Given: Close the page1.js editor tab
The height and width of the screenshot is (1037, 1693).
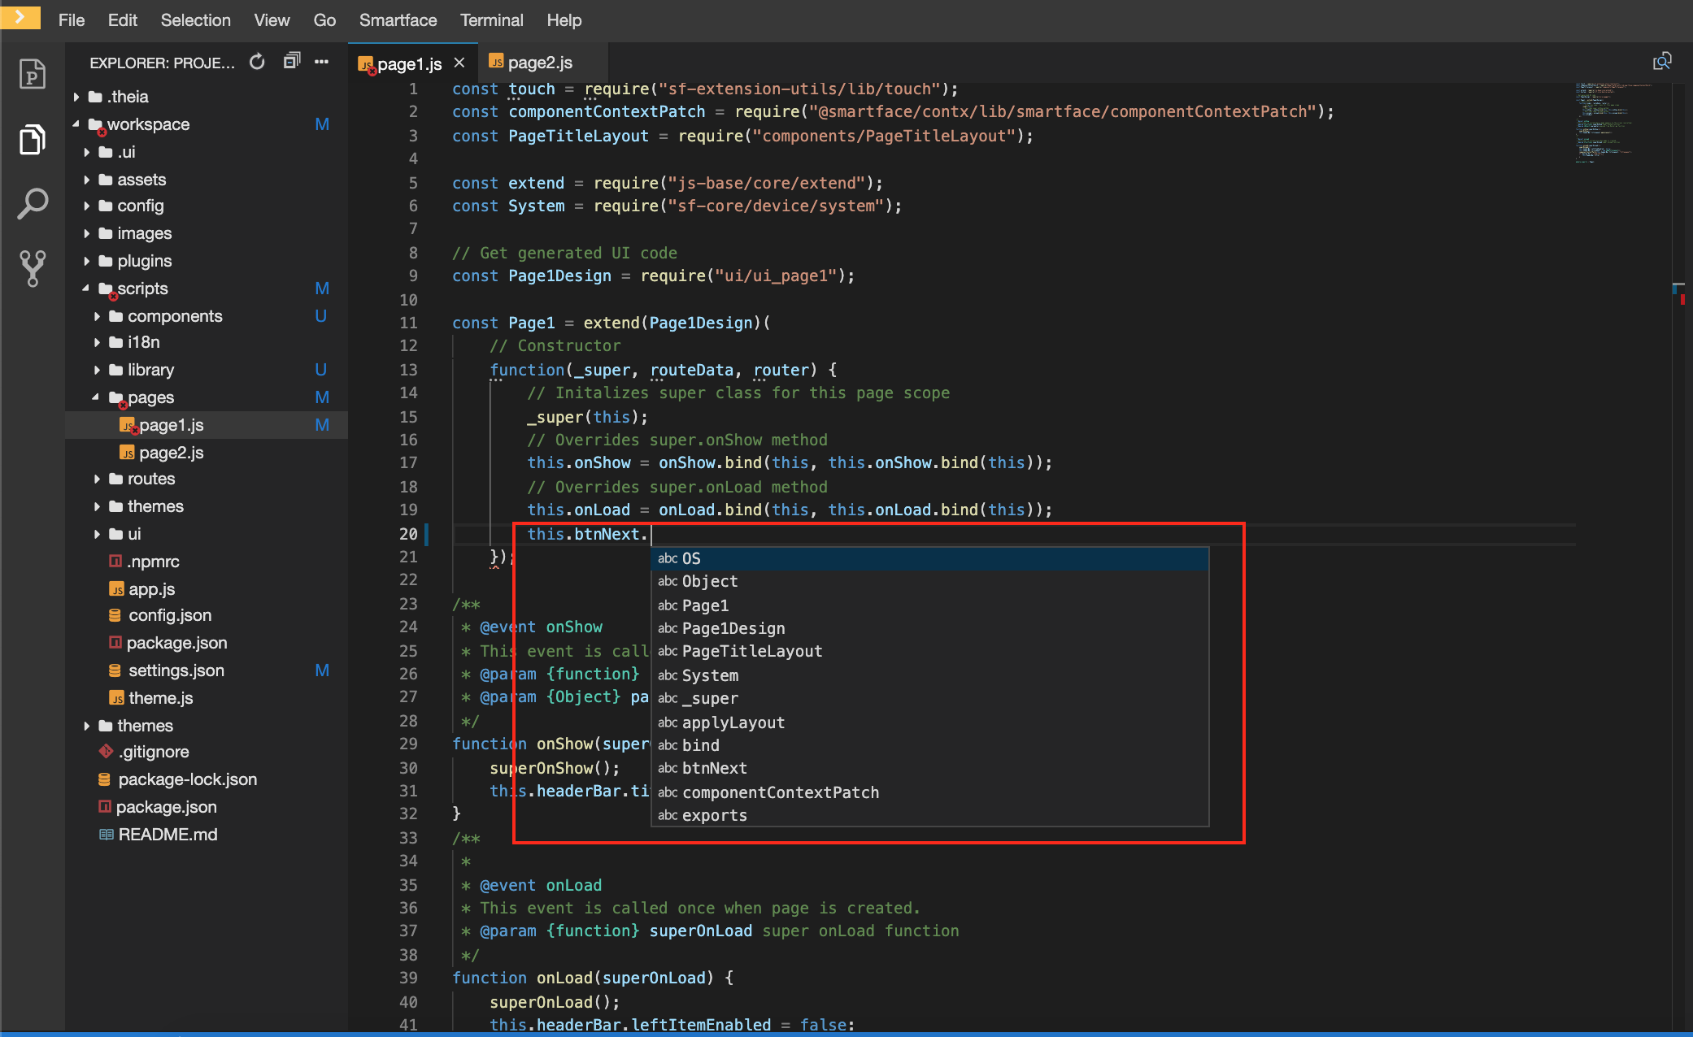Looking at the screenshot, I should pyautogui.click(x=459, y=63).
